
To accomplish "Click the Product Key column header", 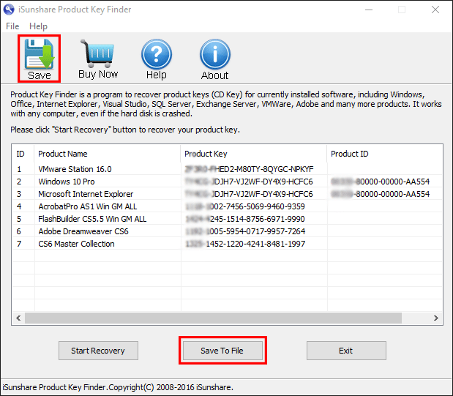I will (253, 154).
